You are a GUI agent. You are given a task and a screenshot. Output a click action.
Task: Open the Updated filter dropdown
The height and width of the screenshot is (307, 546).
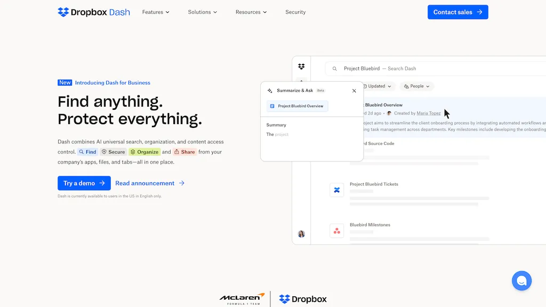(376, 86)
